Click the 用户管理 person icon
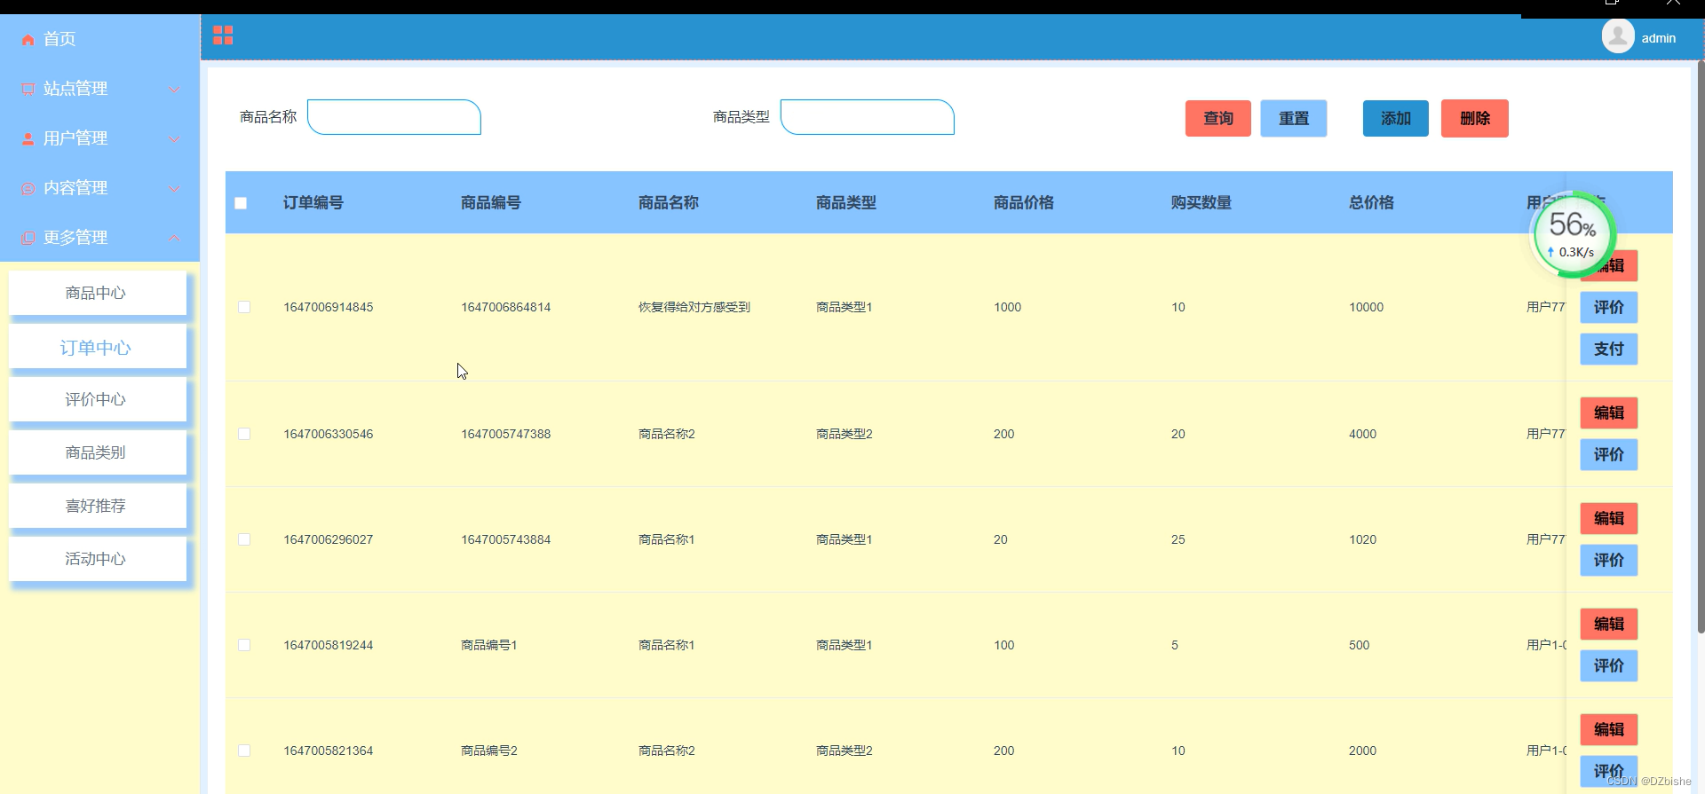The image size is (1705, 794). tap(28, 138)
